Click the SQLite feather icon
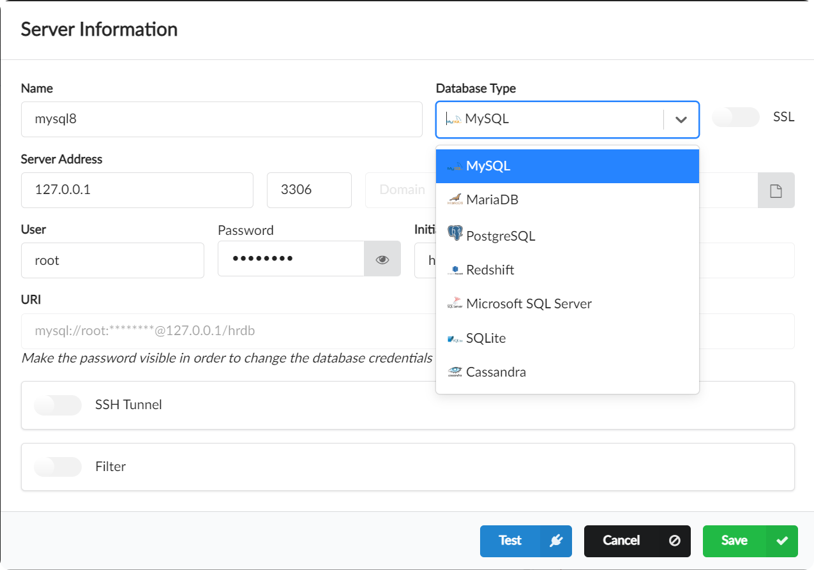814x570 pixels. point(455,338)
